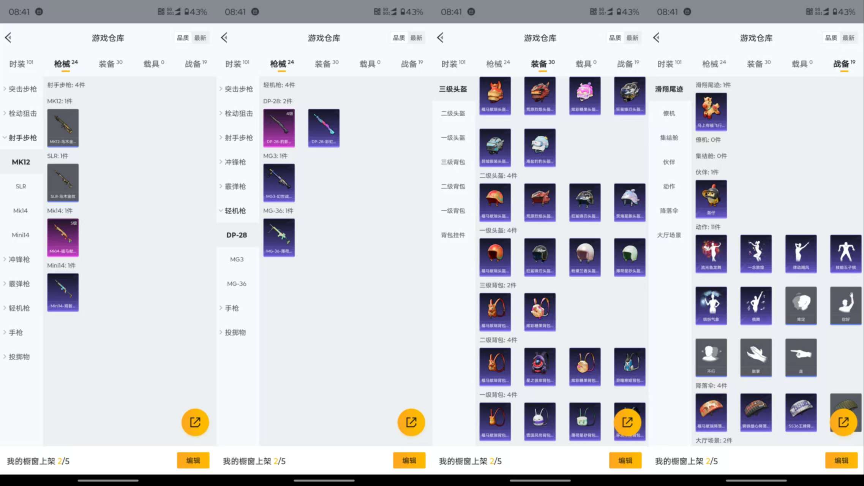Tap the 马上有福飞行 glider trail icon
The width and height of the screenshot is (864, 486).
[711, 111]
